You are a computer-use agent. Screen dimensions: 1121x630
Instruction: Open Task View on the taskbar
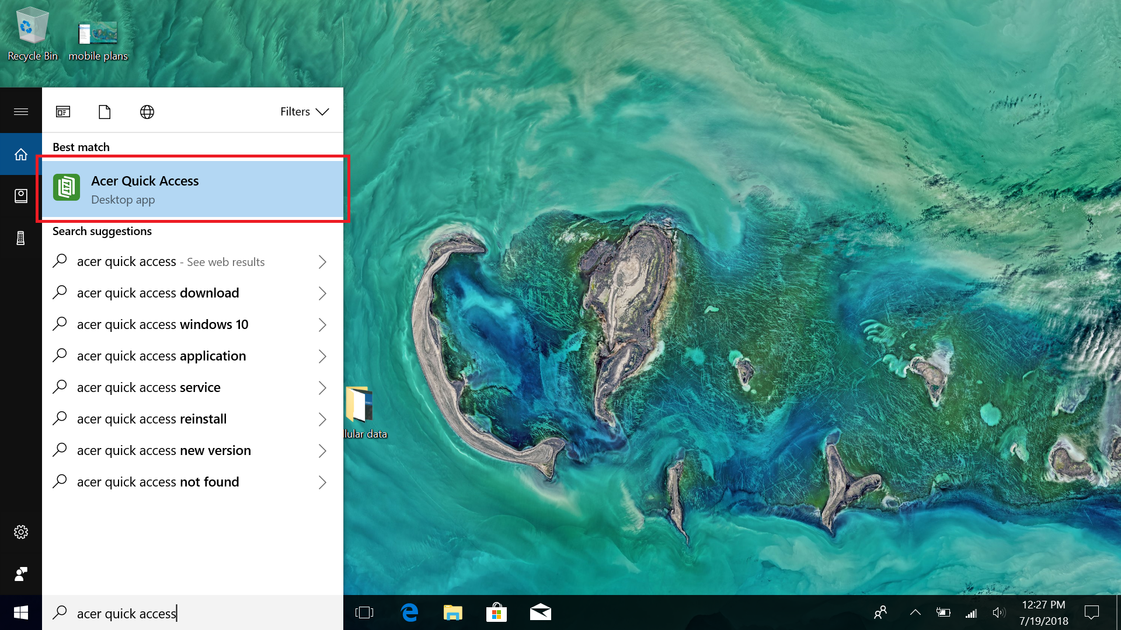(x=364, y=612)
